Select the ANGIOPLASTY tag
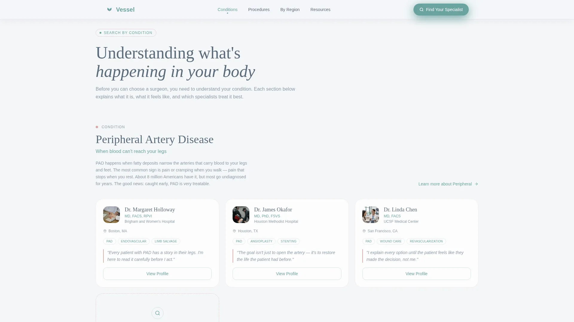The height and width of the screenshot is (322, 574). [261, 241]
